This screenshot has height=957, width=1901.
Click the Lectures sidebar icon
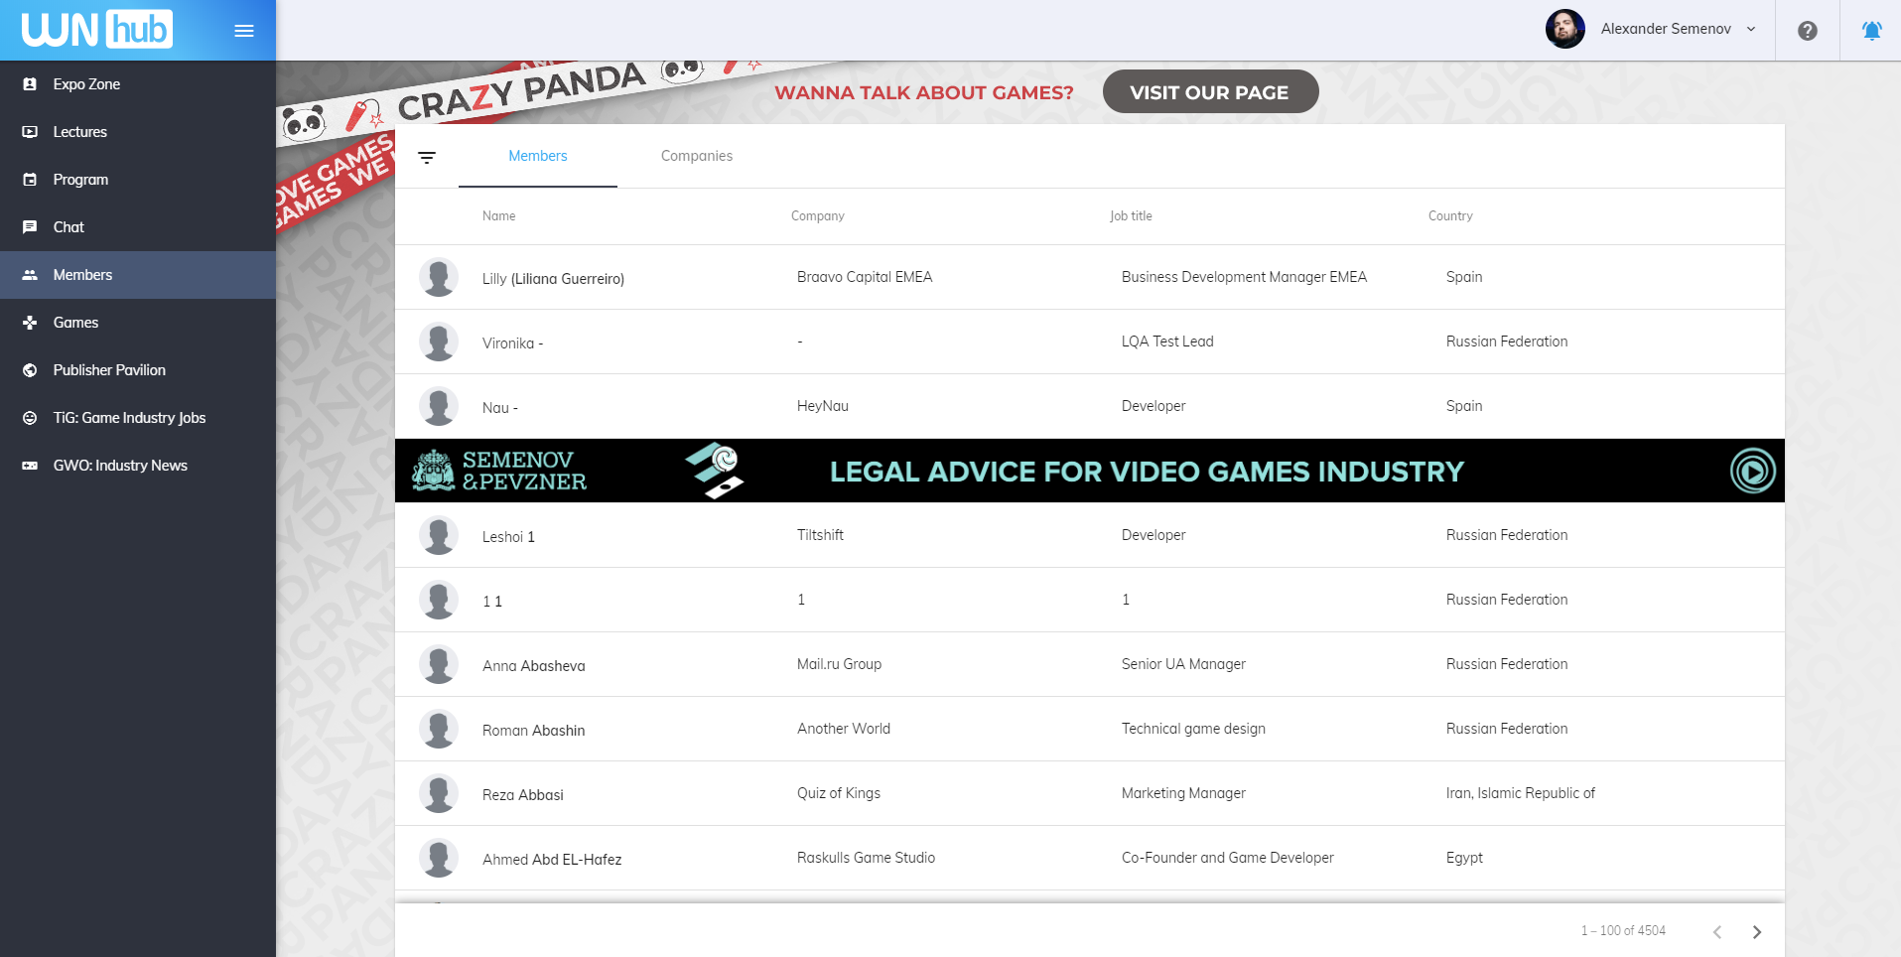point(30,132)
